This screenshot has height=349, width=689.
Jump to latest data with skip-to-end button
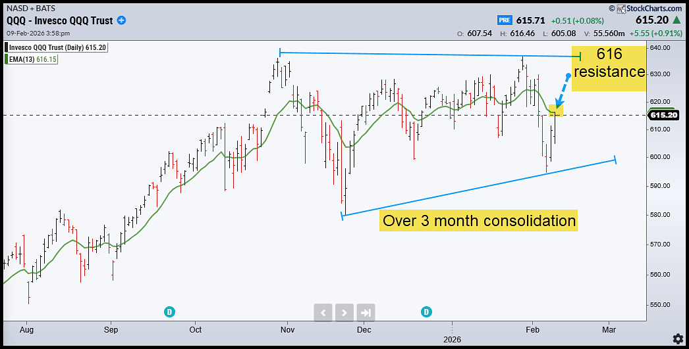pos(367,312)
